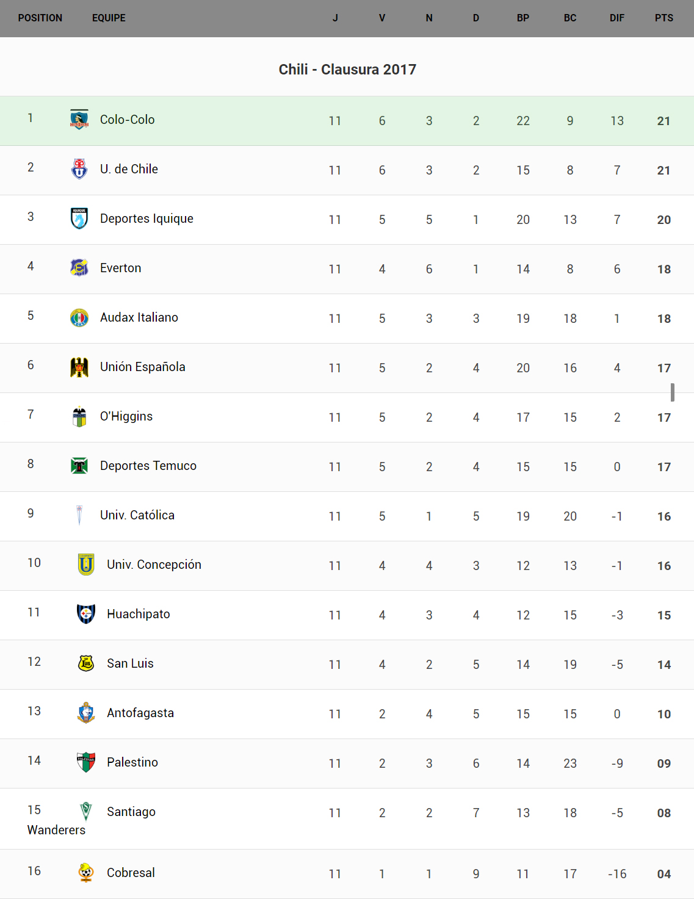Click the Palestino shield logo
Screen dimensions: 694x899
(x=86, y=762)
